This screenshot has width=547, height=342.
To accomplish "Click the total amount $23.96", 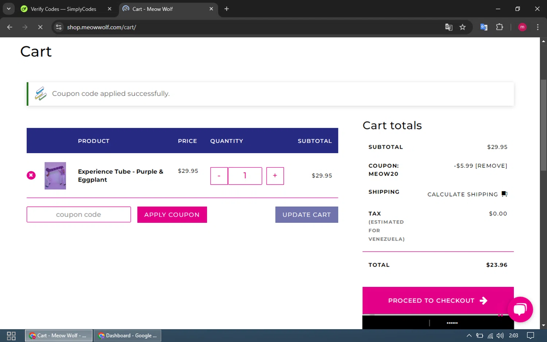I will 497,265.
